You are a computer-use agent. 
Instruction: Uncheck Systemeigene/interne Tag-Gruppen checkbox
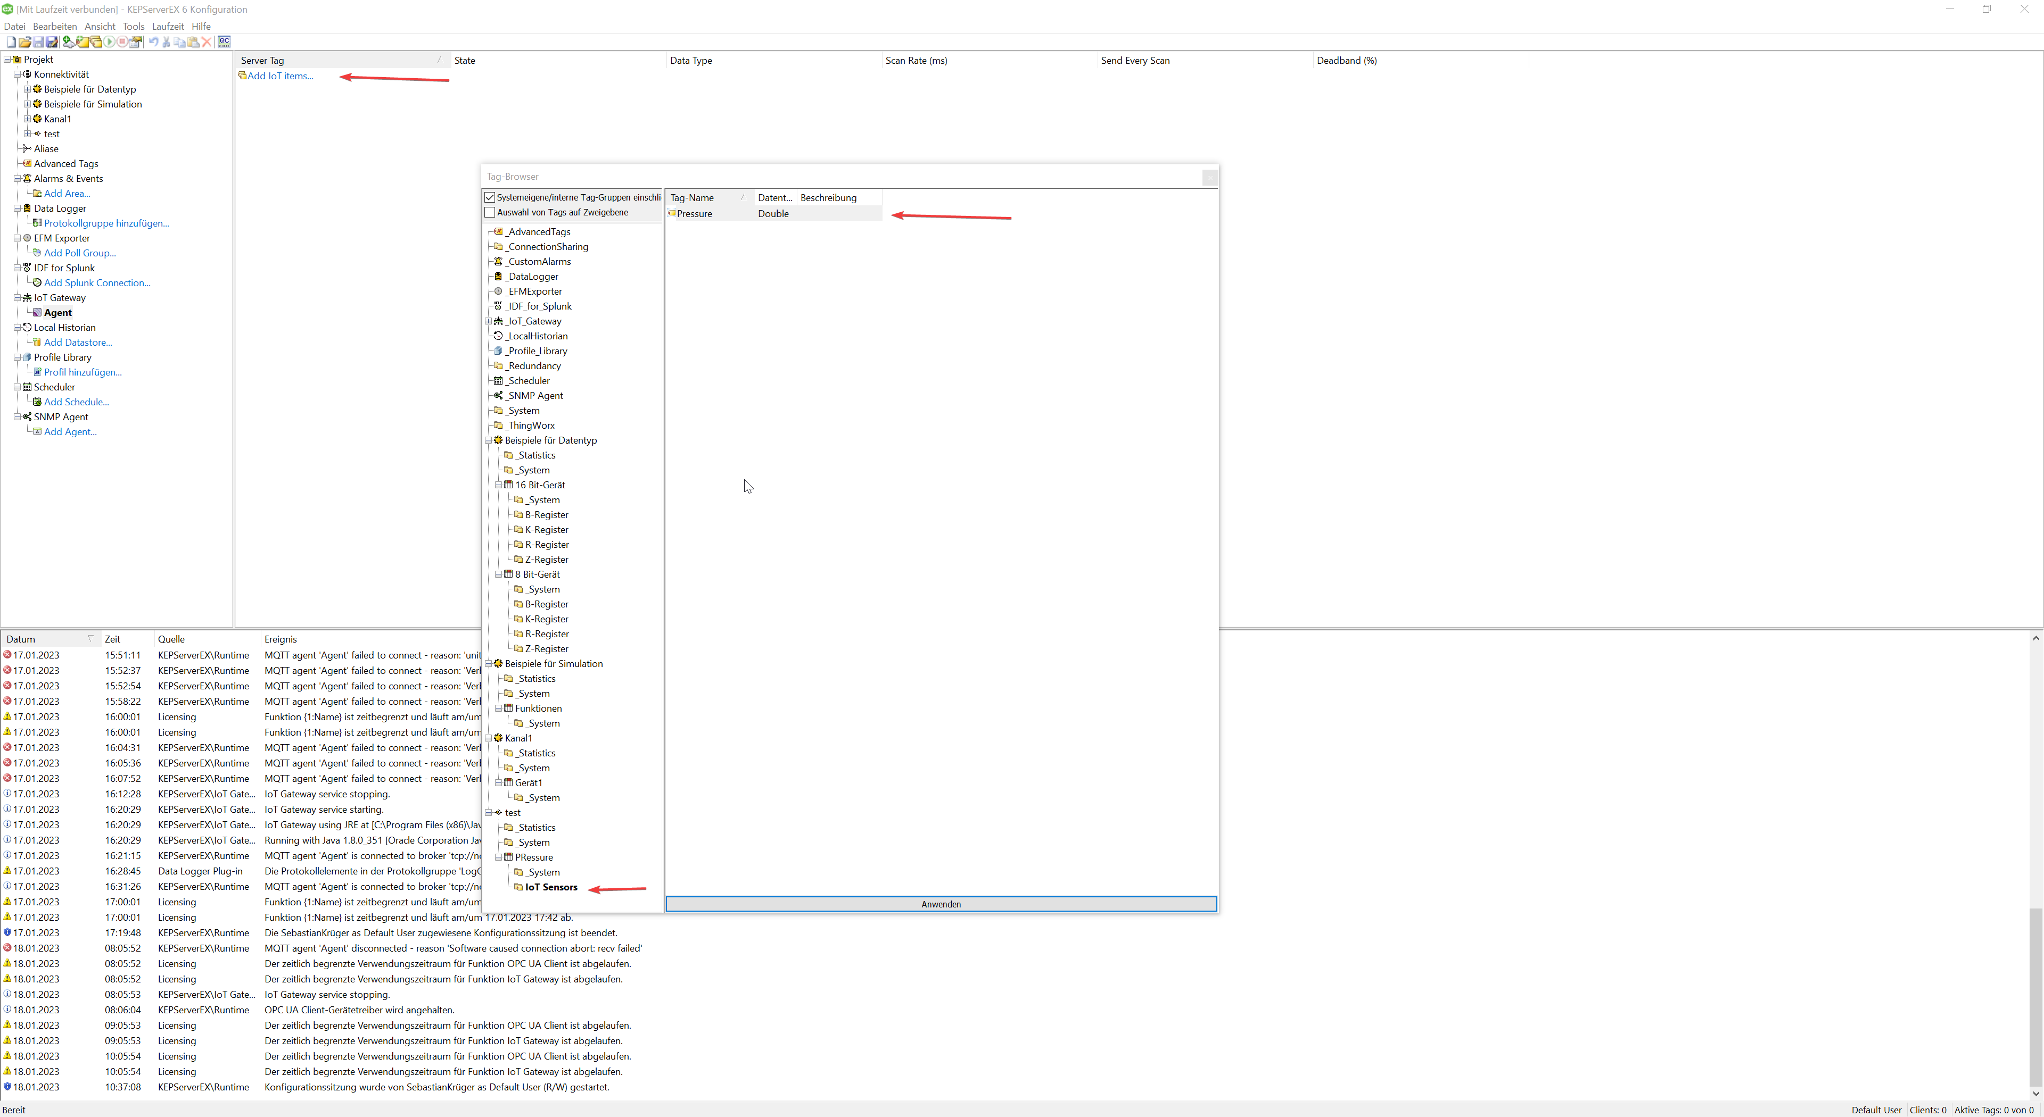pos(490,197)
